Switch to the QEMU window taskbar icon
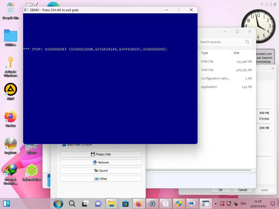 click(206, 204)
